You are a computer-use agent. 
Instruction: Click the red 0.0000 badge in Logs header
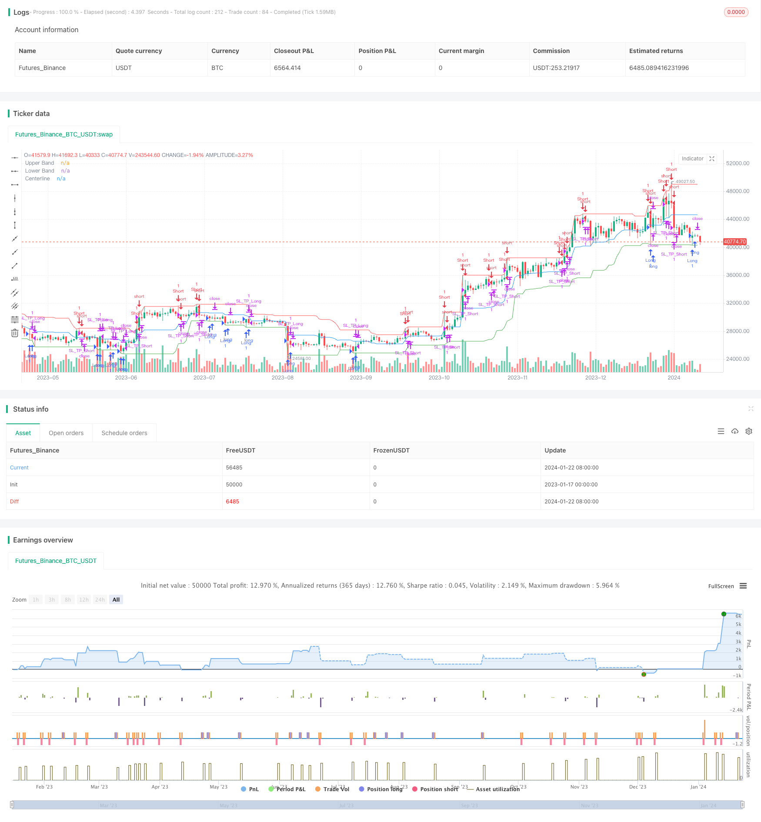coord(736,12)
